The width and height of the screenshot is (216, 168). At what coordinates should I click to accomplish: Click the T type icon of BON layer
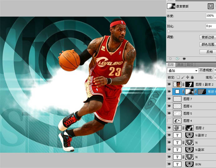point(177,164)
